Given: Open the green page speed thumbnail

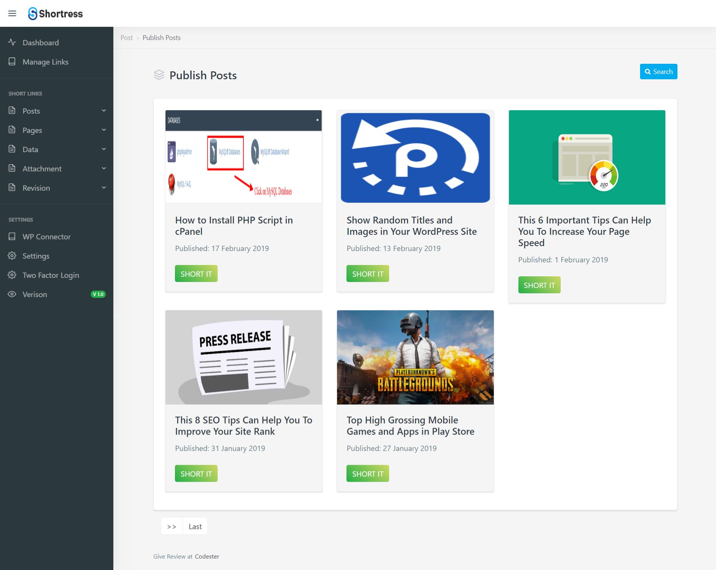Looking at the screenshot, I should click(x=587, y=157).
